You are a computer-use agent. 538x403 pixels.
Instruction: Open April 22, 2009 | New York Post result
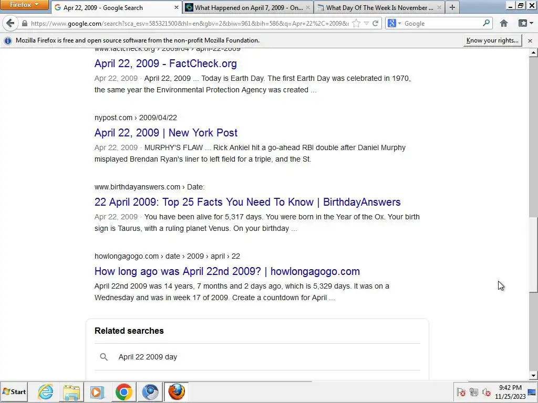(x=165, y=133)
